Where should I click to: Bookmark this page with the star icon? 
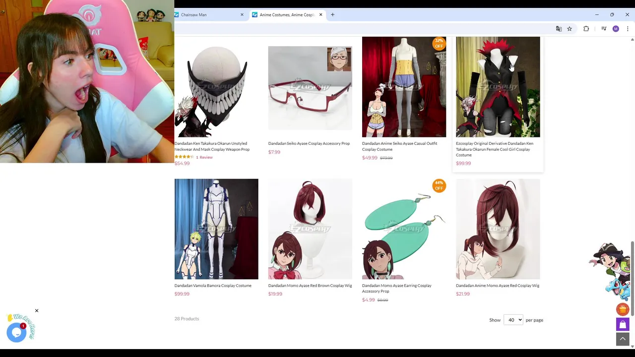click(570, 29)
